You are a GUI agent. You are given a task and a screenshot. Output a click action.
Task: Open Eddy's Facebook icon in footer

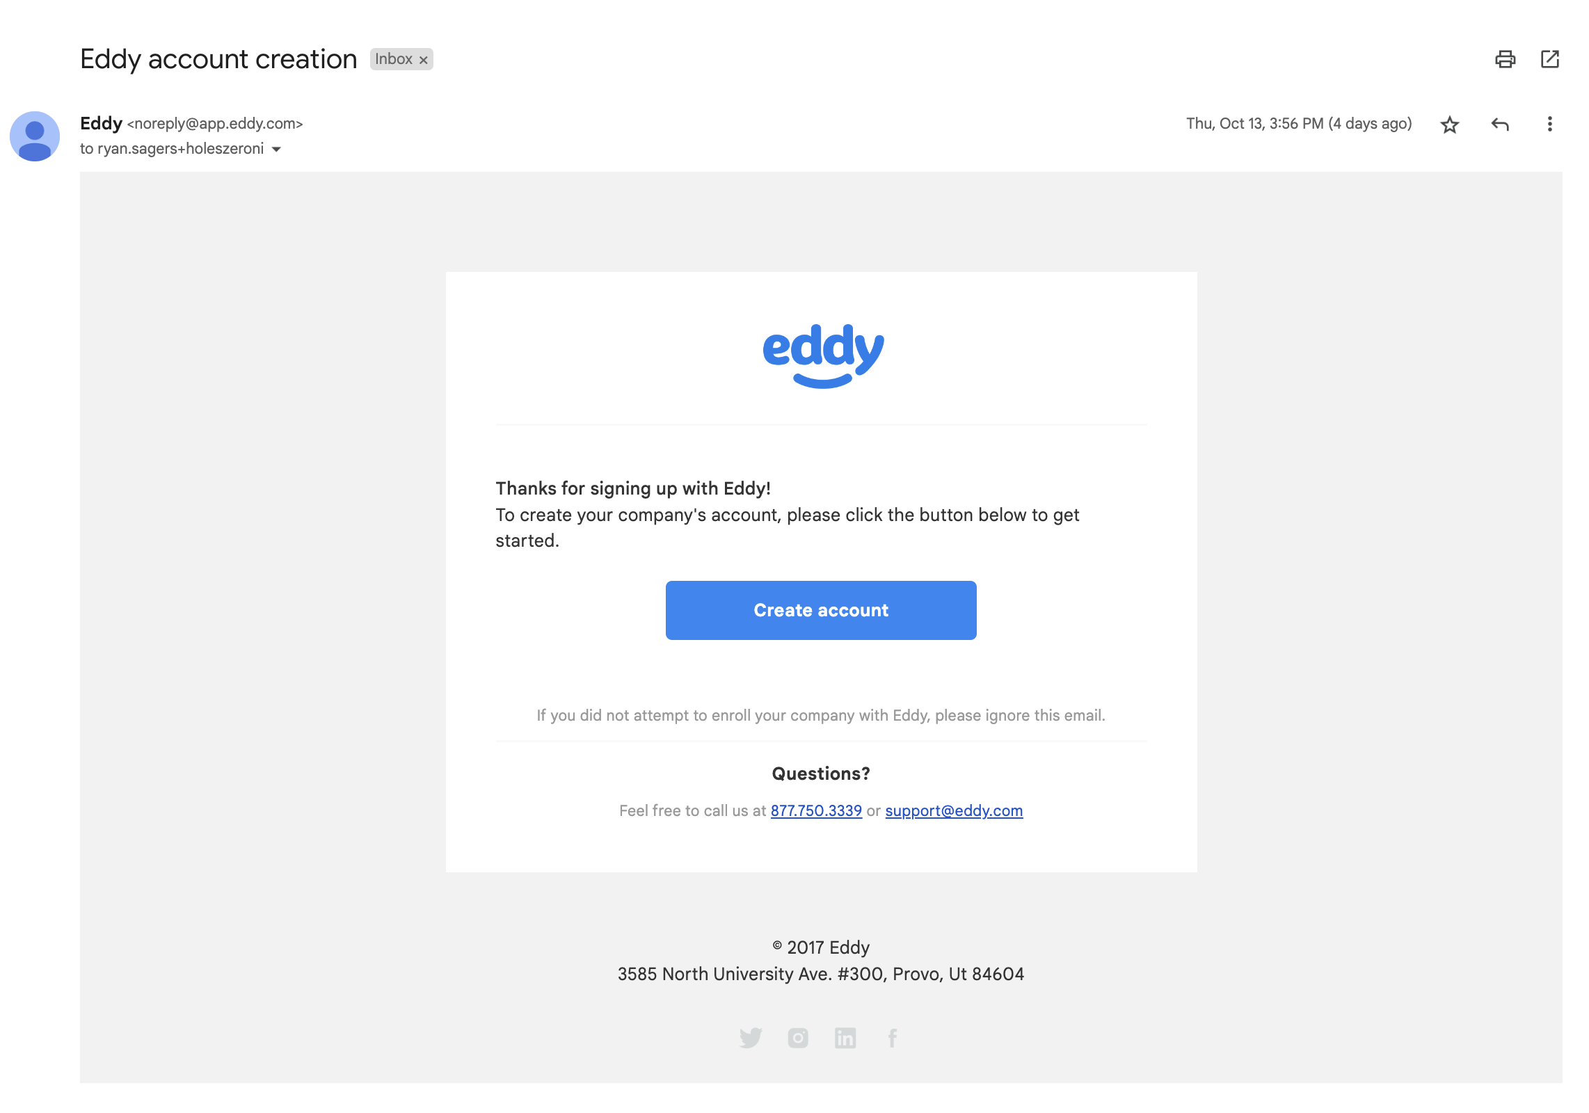pos(893,1038)
